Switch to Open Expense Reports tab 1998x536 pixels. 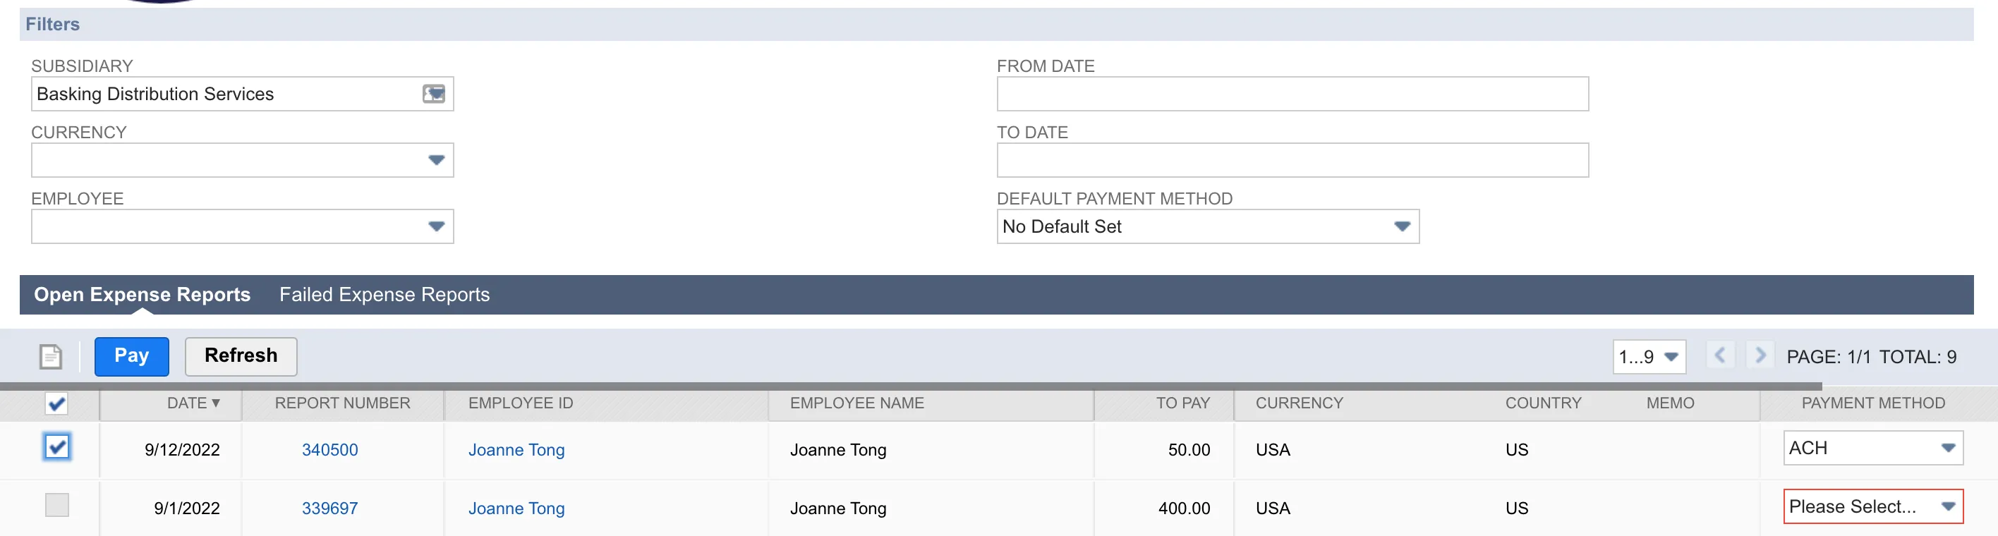(142, 295)
